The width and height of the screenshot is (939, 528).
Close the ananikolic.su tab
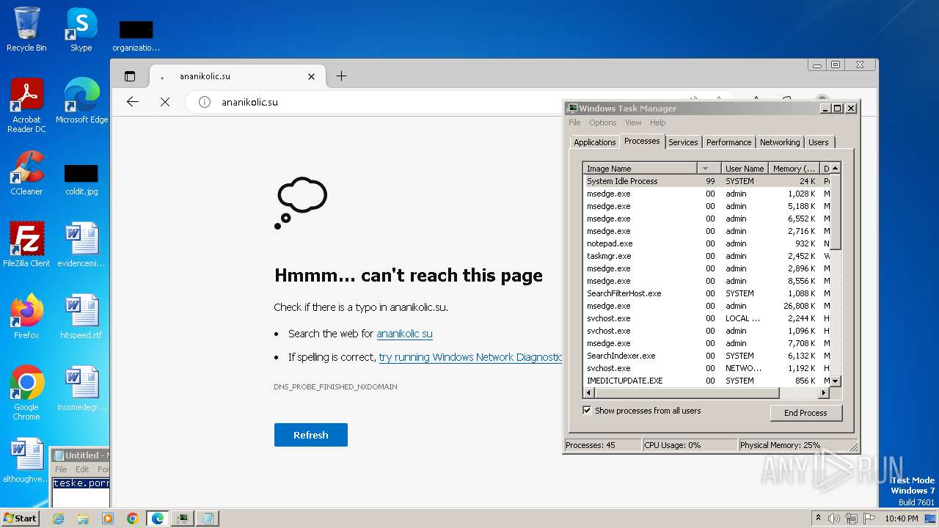click(311, 76)
